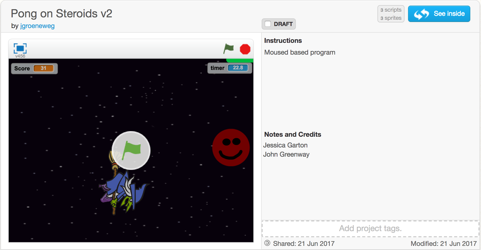Toggle the DRAFT checkbox

(x=268, y=24)
